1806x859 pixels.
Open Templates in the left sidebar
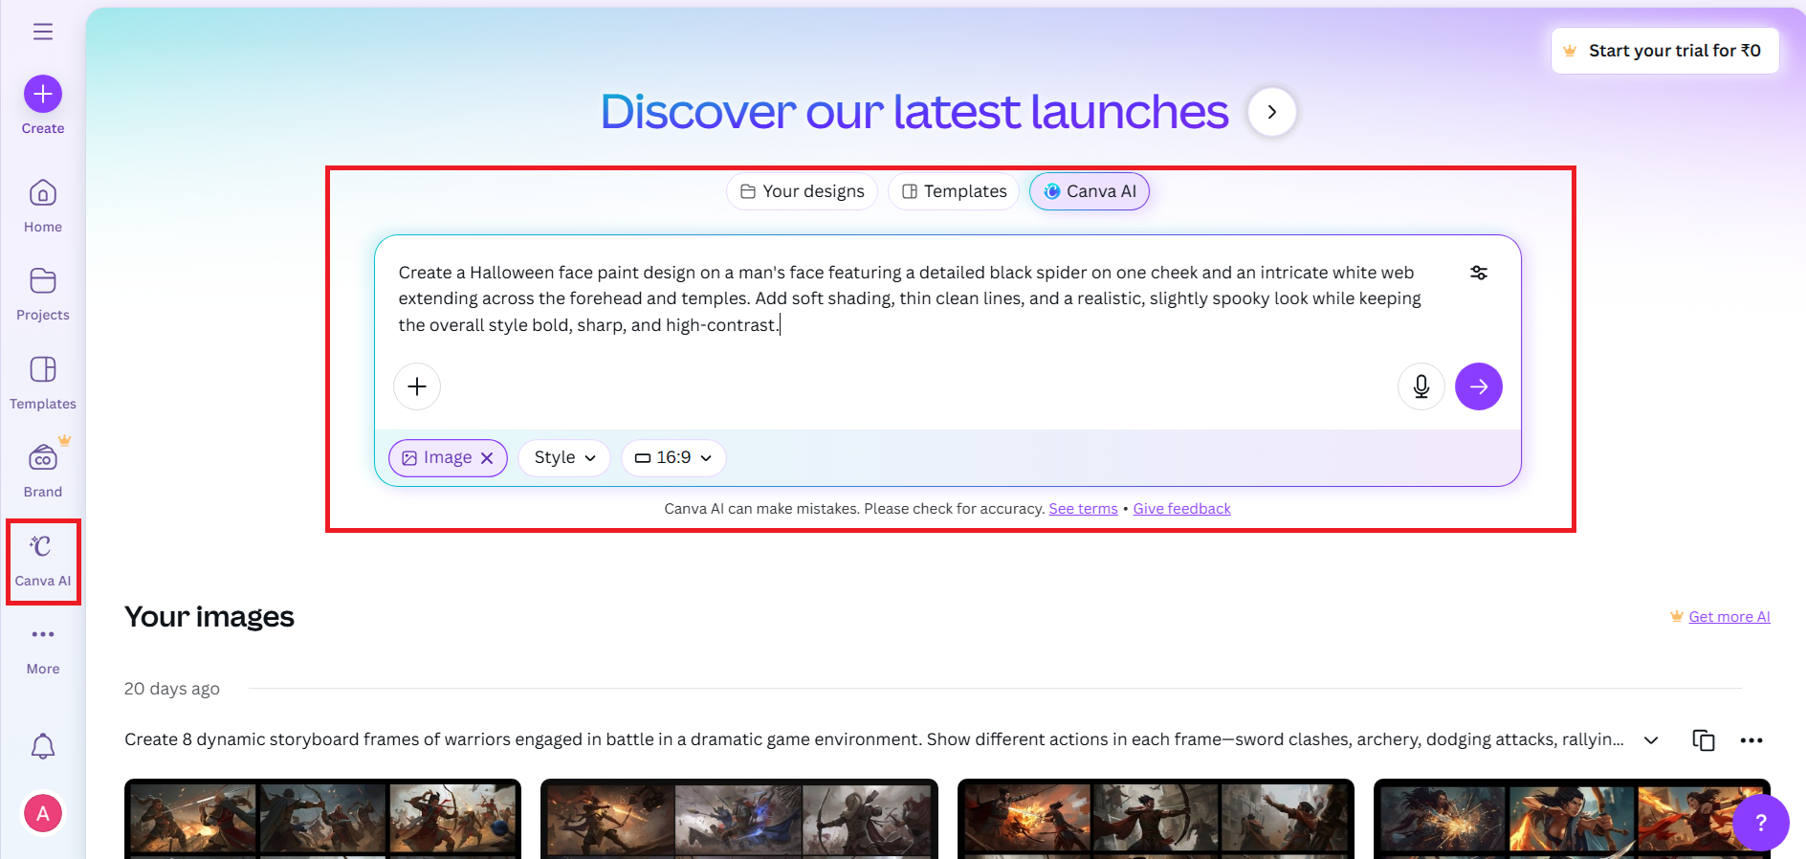(x=43, y=383)
